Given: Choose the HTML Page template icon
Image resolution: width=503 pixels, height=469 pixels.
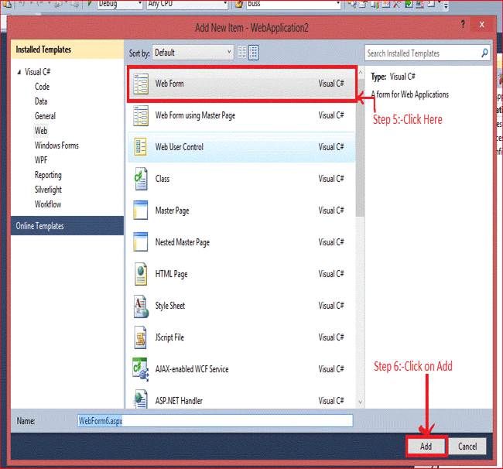Looking at the screenshot, I should (141, 274).
